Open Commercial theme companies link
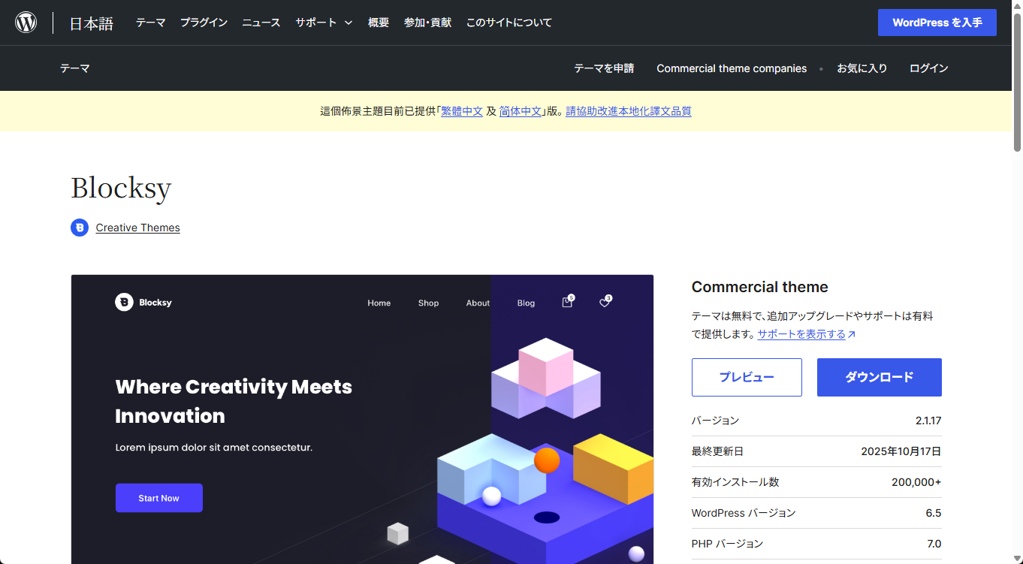The height and width of the screenshot is (564, 1023). [732, 68]
